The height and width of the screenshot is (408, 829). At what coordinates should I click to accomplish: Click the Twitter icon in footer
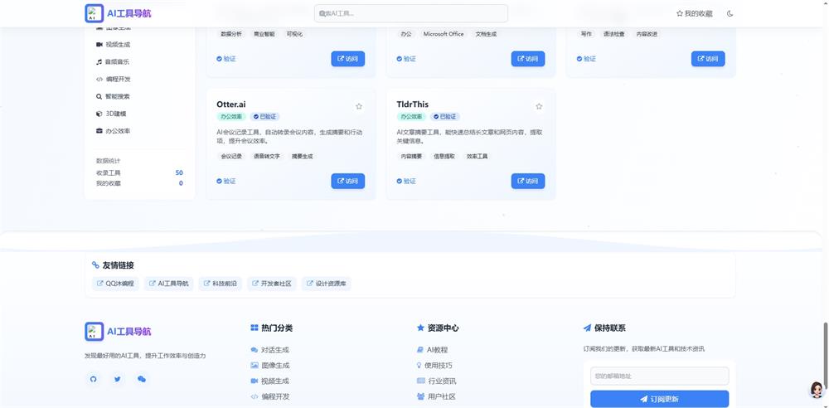pos(118,379)
